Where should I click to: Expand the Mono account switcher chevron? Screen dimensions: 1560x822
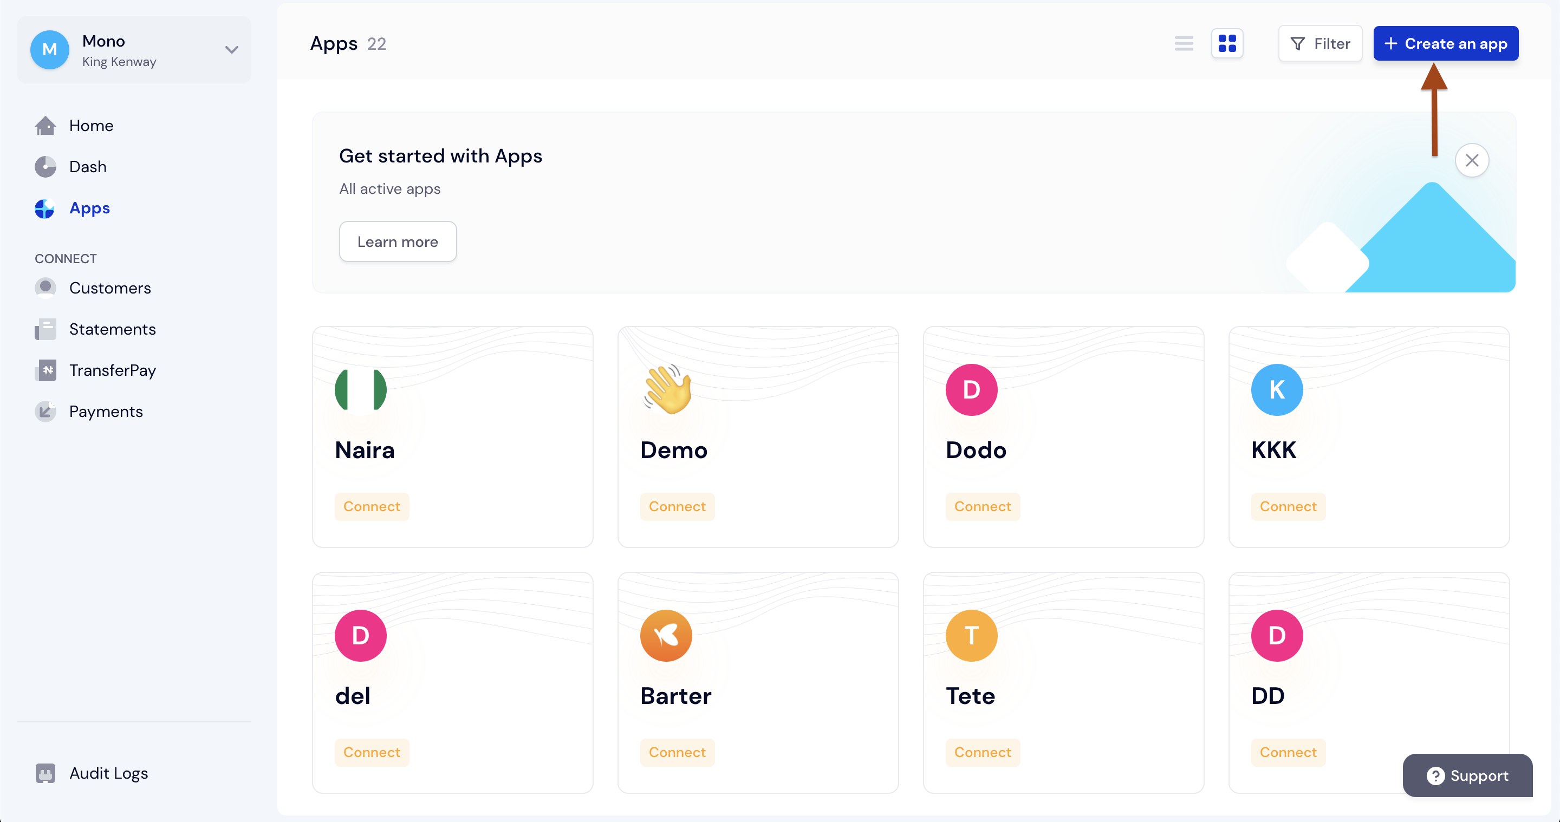coord(231,50)
